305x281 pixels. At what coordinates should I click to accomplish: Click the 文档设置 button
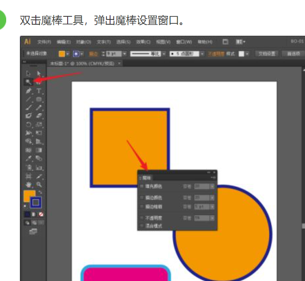pos(267,54)
